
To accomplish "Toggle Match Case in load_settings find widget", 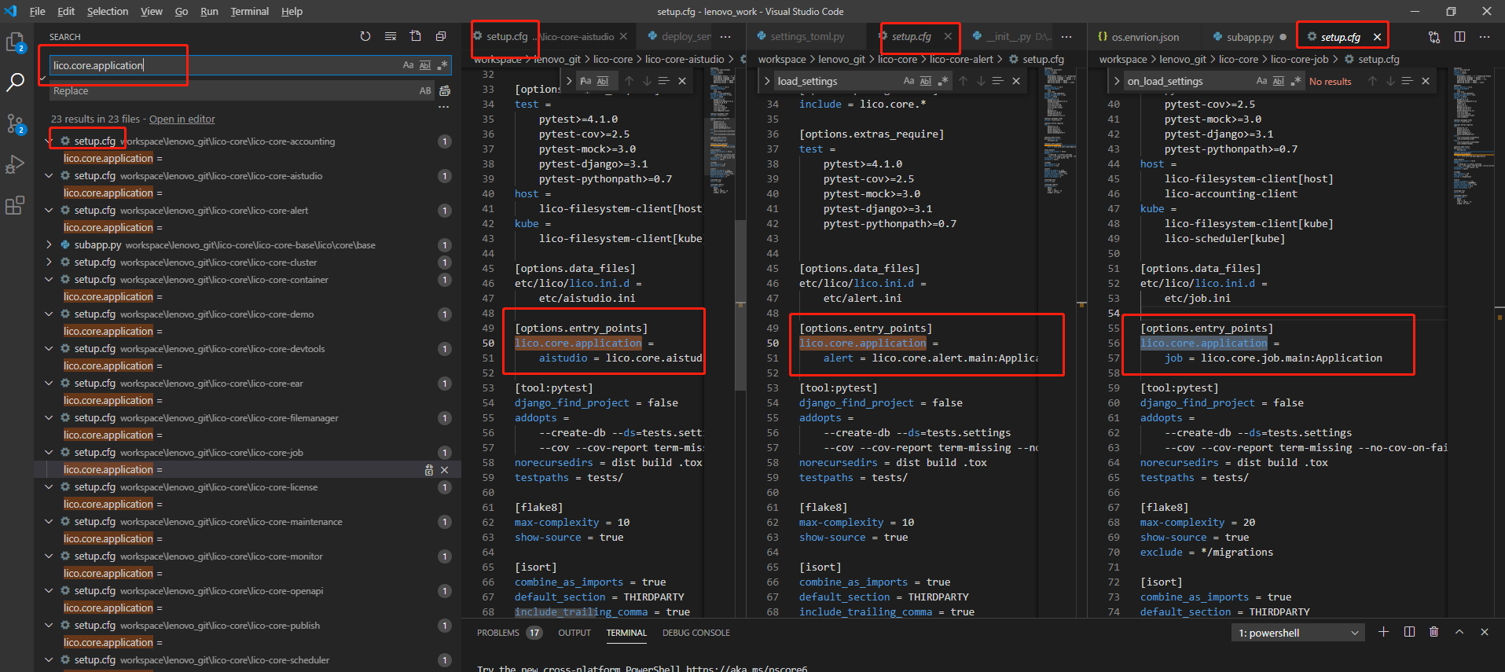I will coord(909,81).
